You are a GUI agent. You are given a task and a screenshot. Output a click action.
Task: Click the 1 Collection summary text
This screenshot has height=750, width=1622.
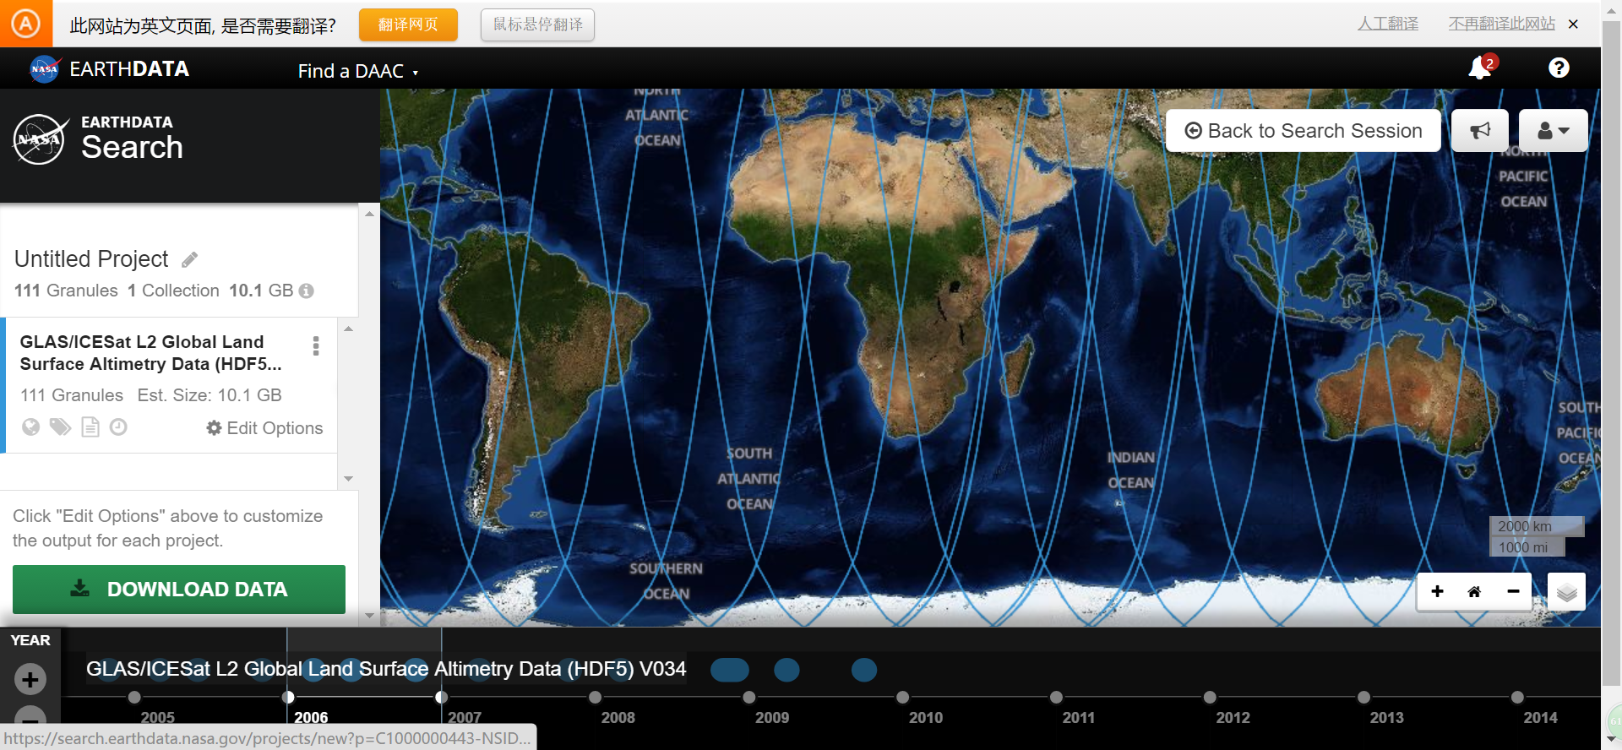[x=173, y=291]
